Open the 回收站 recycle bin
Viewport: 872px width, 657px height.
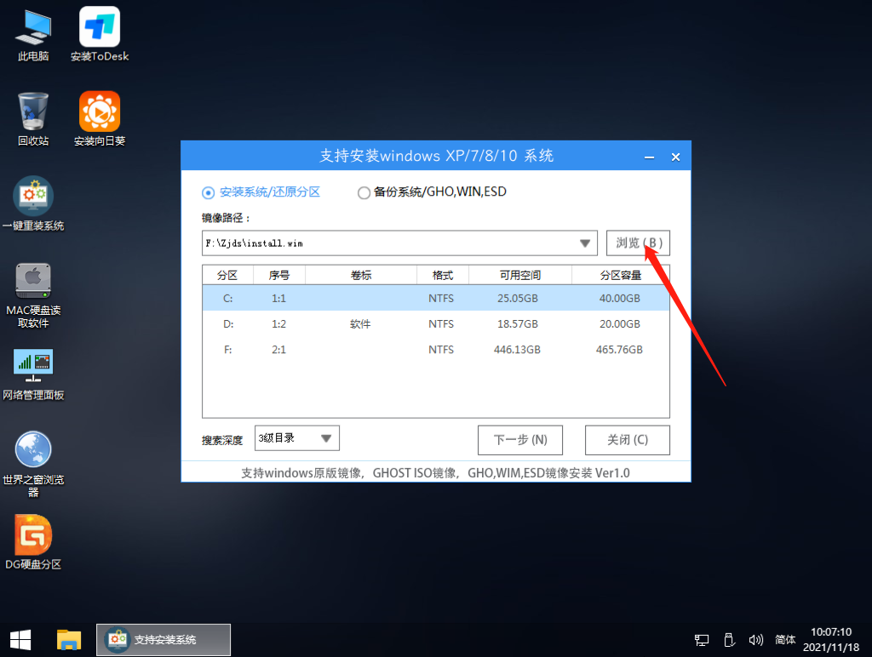[32, 117]
